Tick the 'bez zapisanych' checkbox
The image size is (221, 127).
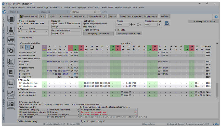[66, 23]
